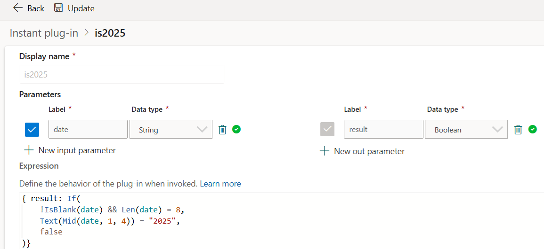Image resolution: width=544 pixels, height=249 pixels.
Task: Click the Update save icon
Action: point(58,8)
